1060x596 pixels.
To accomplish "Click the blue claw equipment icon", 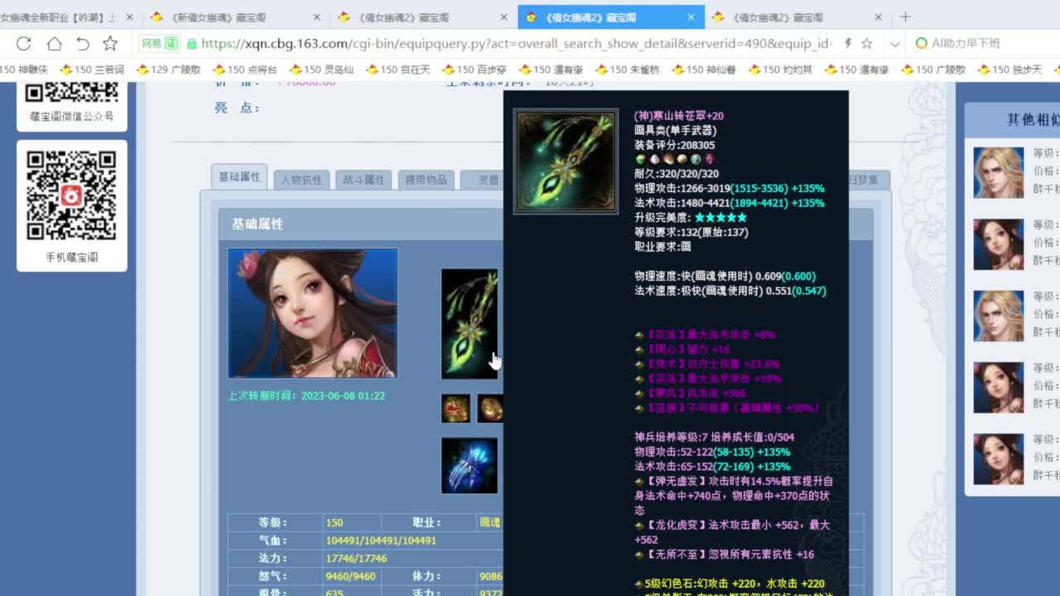I will (470, 466).
